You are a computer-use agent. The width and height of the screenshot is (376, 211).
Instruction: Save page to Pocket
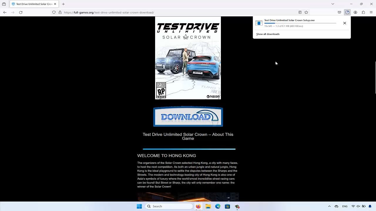(x=339, y=12)
